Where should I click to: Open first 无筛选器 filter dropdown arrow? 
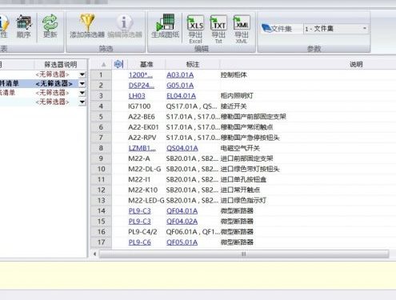82,74
